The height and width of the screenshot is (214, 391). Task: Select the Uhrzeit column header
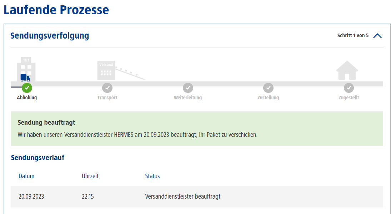point(90,176)
